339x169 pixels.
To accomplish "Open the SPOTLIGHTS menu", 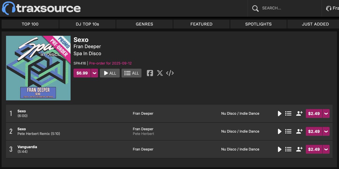I will [258, 24].
